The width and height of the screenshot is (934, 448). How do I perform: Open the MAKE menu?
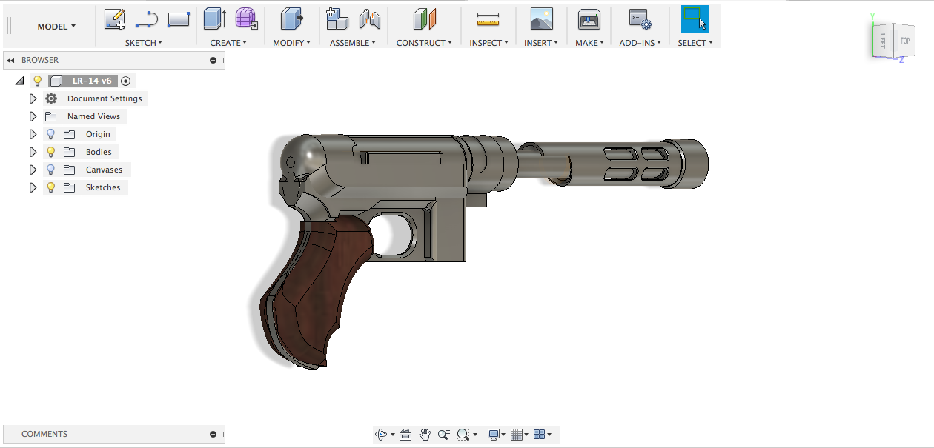click(589, 43)
